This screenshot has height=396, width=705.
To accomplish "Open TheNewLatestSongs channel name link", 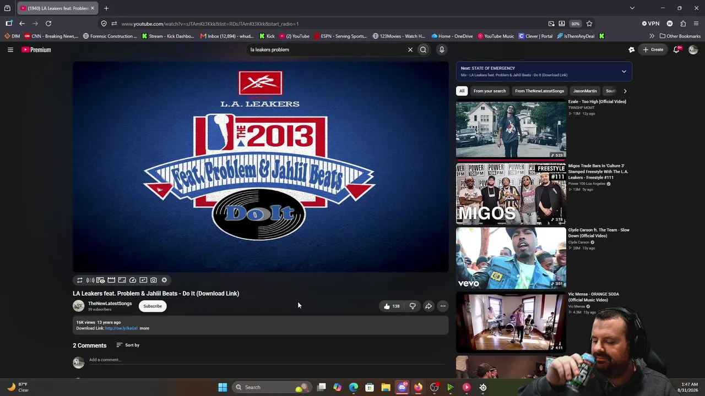I will coord(110,304).
